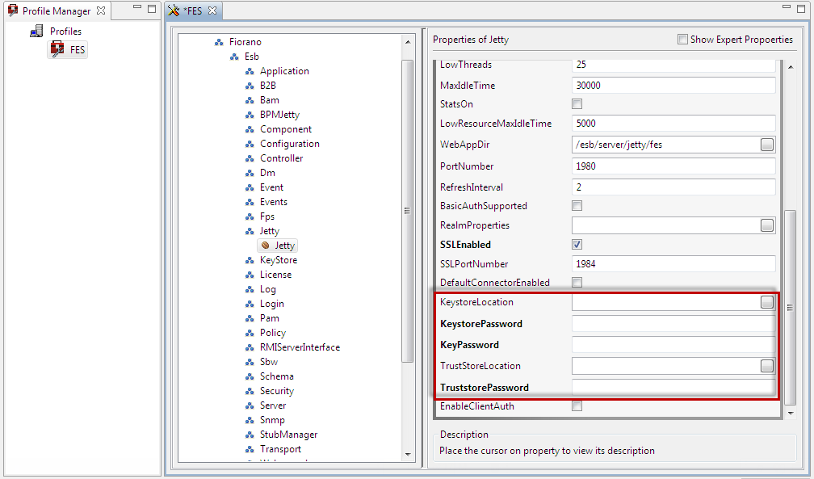Click the Esb node icon

tap(235, 57)
